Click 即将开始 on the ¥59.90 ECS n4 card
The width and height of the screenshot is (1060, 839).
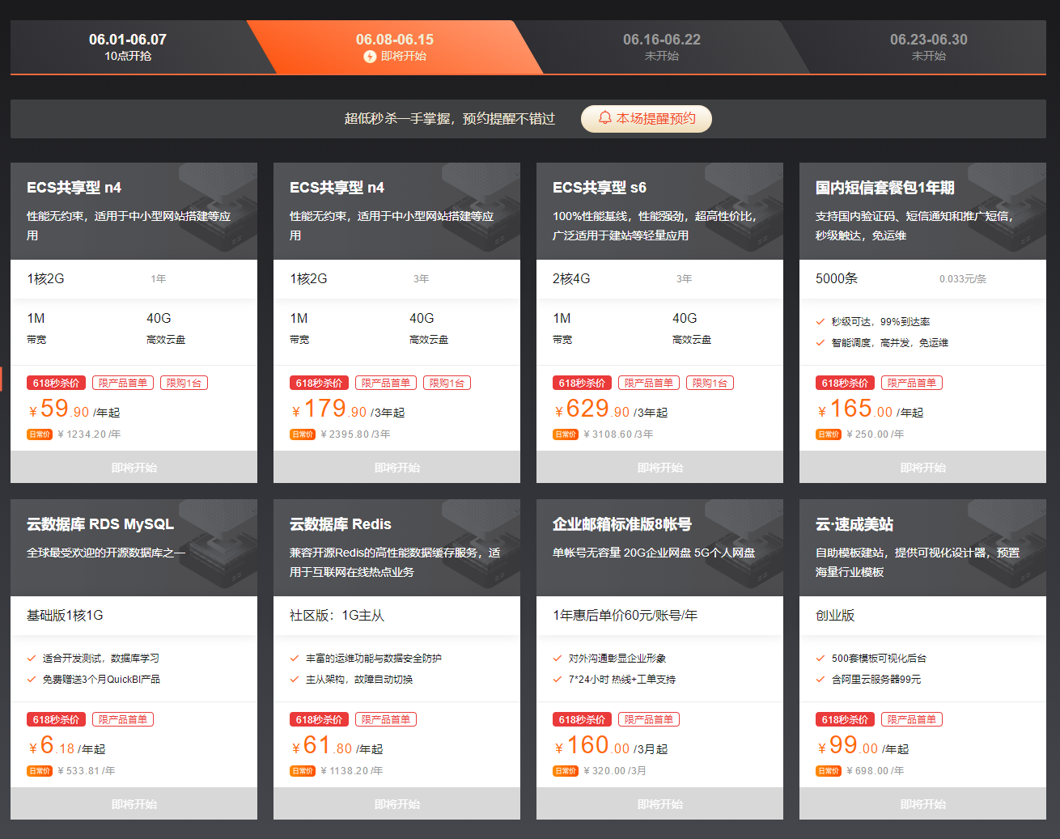[x=134, y=467]
